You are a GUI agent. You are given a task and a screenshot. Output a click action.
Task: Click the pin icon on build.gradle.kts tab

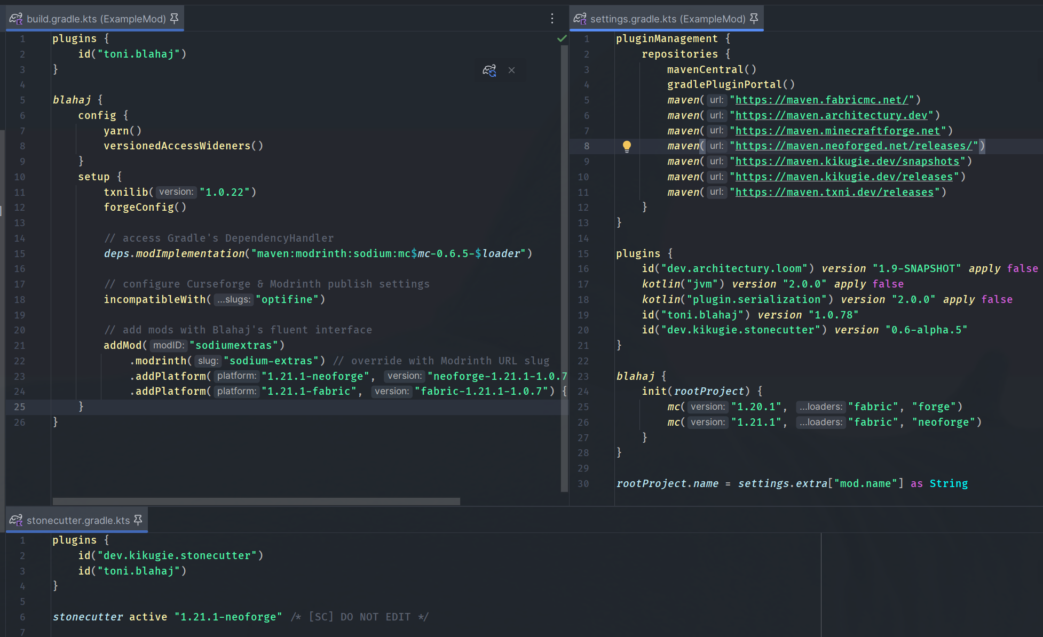(174, 19)
